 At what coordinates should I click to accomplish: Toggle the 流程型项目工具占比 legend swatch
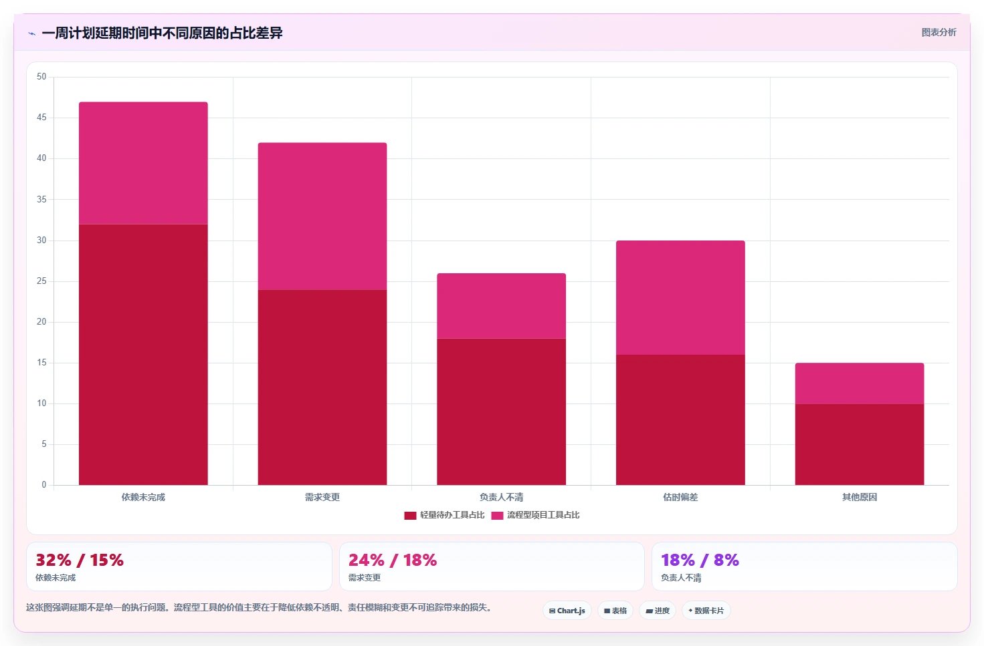pyautogui.click(x=497, y=515)
